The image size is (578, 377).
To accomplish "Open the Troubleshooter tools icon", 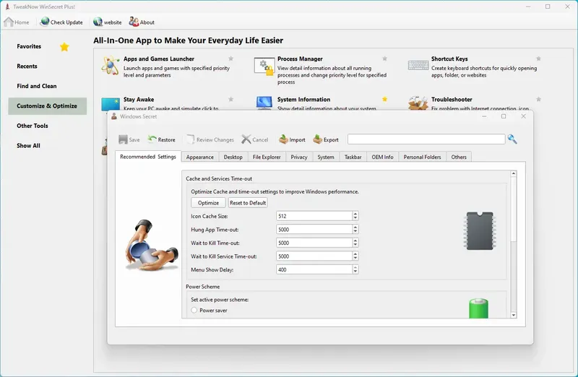I will [x=418, y=103].
